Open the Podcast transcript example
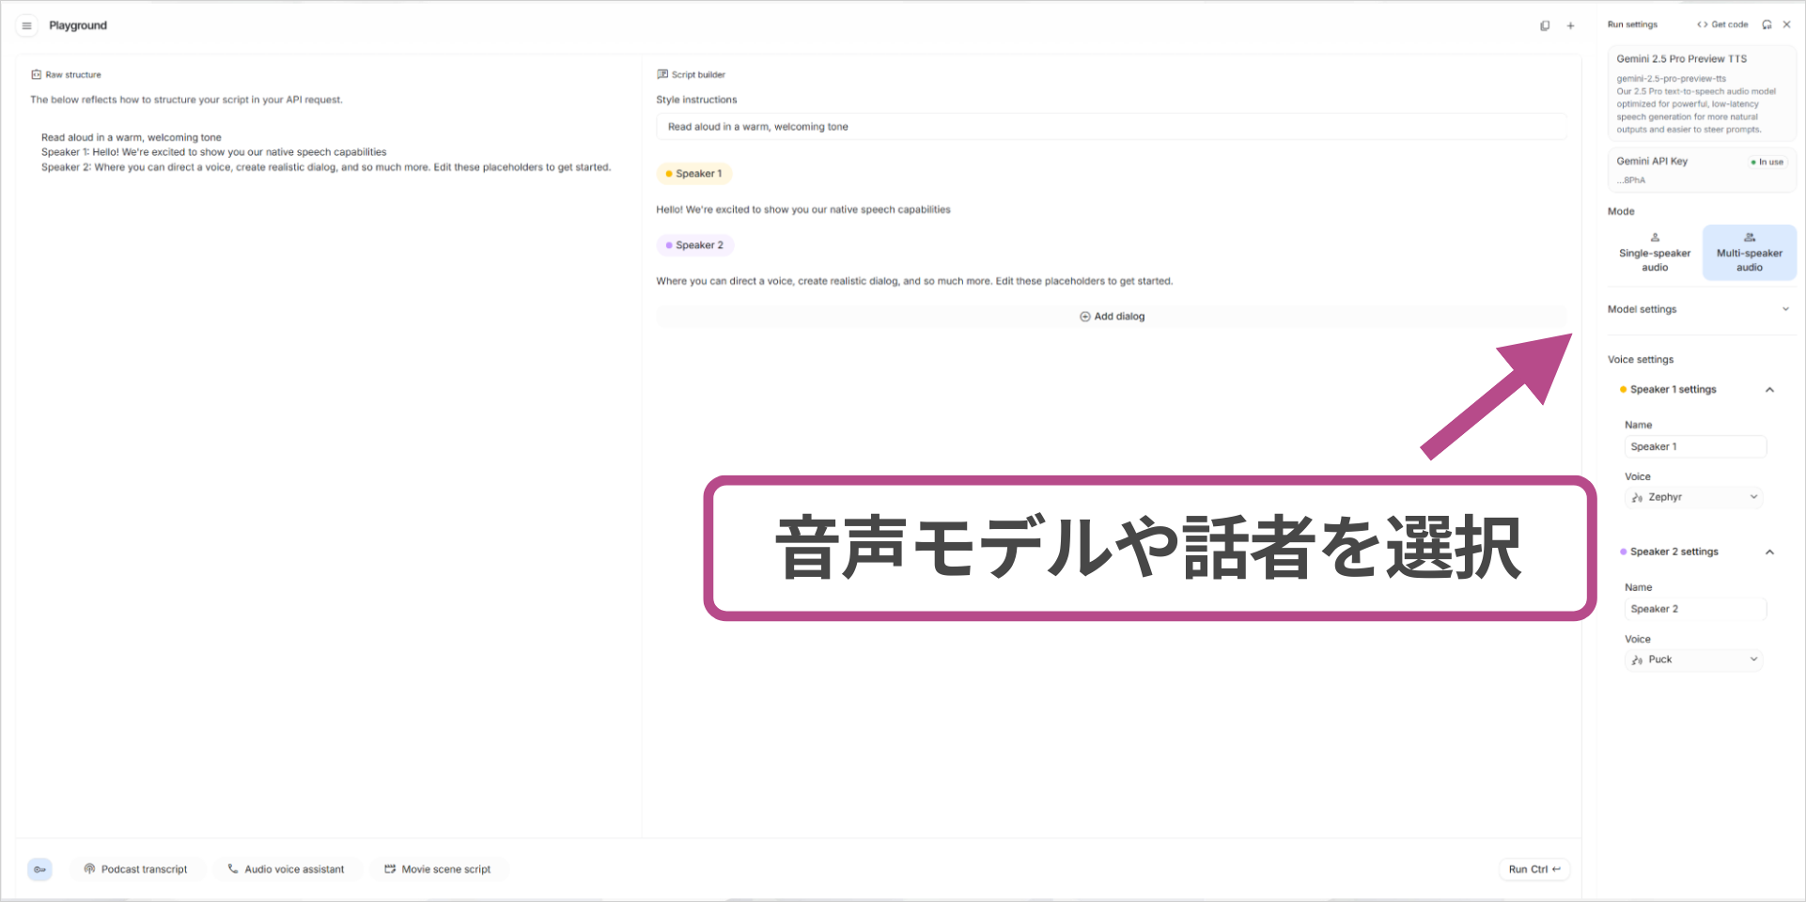The image size is (1806, 902). [137, 869]
